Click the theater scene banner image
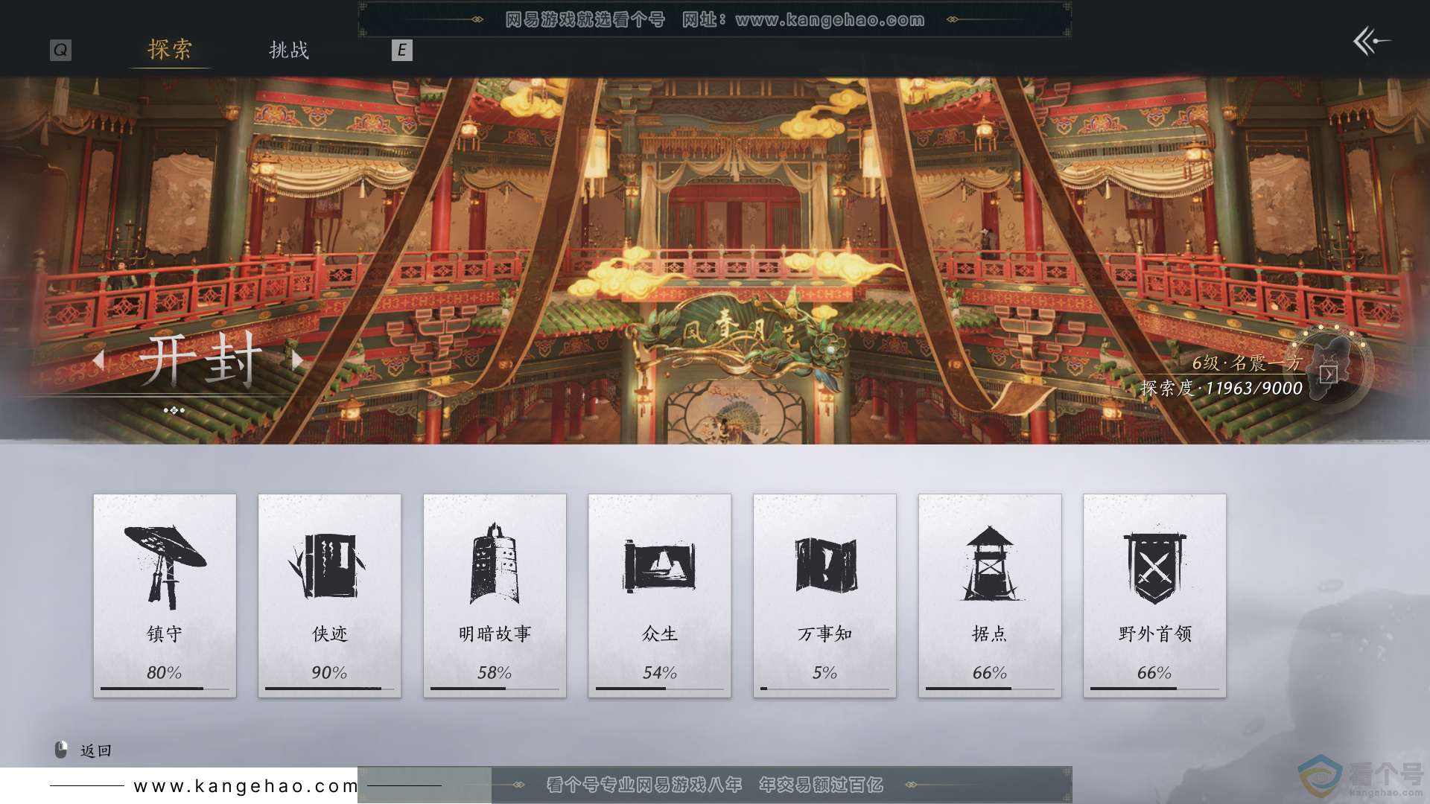Image resolution: width=1430 pixels, height=804 pixels. pyautogui.click(x=715, y=261)
